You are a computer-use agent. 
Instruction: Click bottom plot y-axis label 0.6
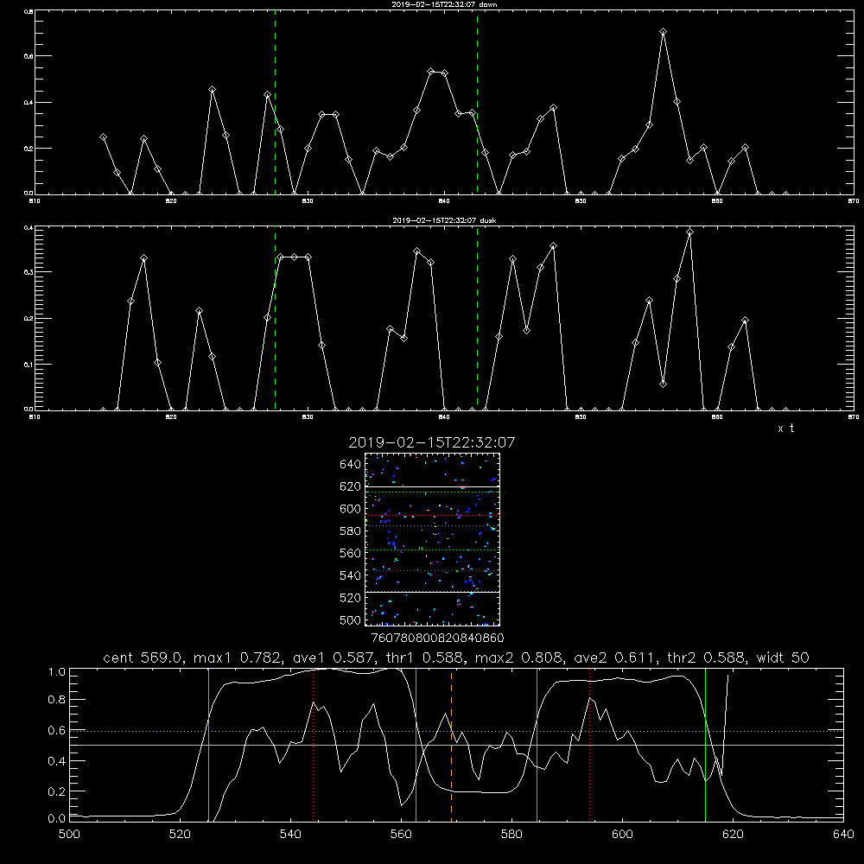point(57,731)
